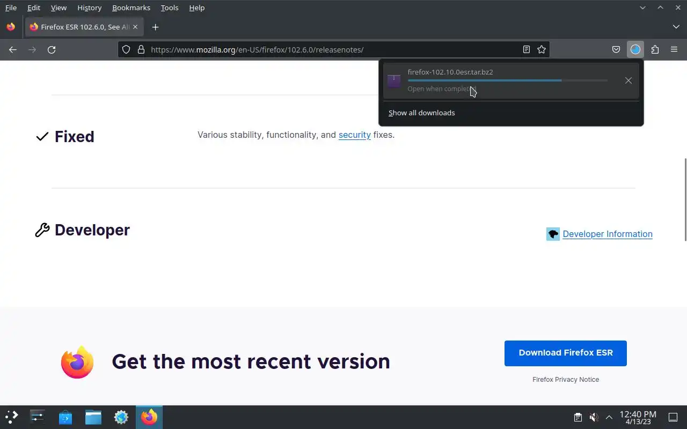Click the address bar URL field
687x429 pixels.
coord(333,49)
